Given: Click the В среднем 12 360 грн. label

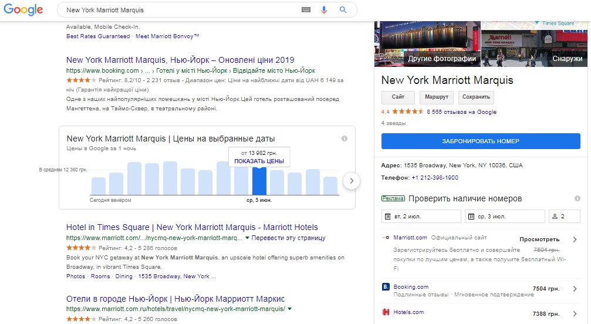Looking at the screenshot, I should click(63, 170).
